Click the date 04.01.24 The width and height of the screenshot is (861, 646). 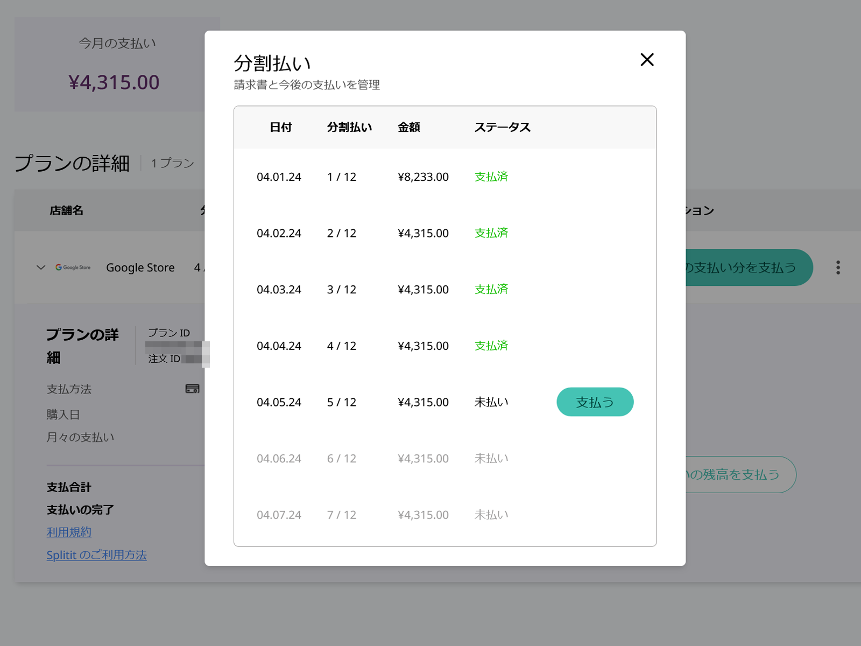(279, 177)
